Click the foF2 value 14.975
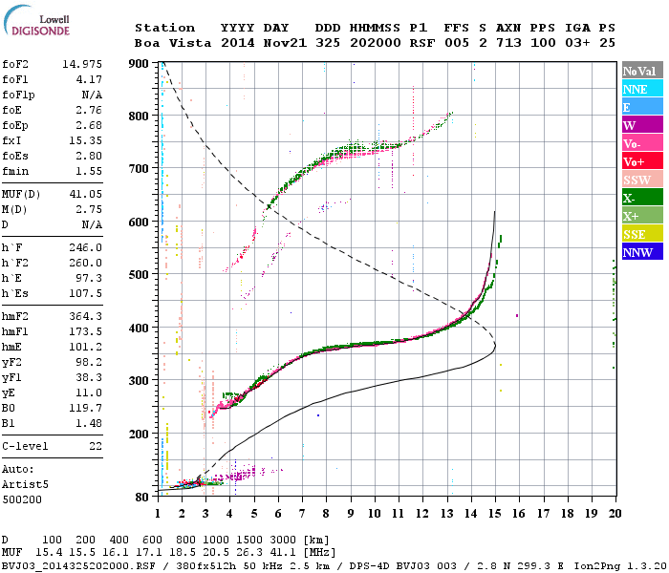Image resolution: width=669 pixels, height=573 pixels. click(82, 64)
